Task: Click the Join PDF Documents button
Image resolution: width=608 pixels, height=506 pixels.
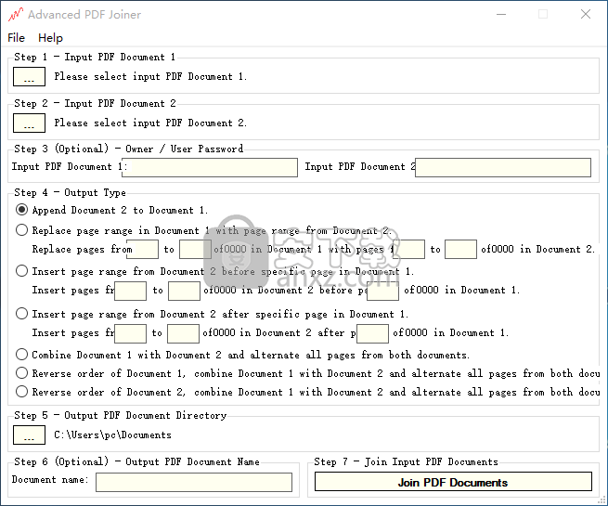Action: (453, 482)
